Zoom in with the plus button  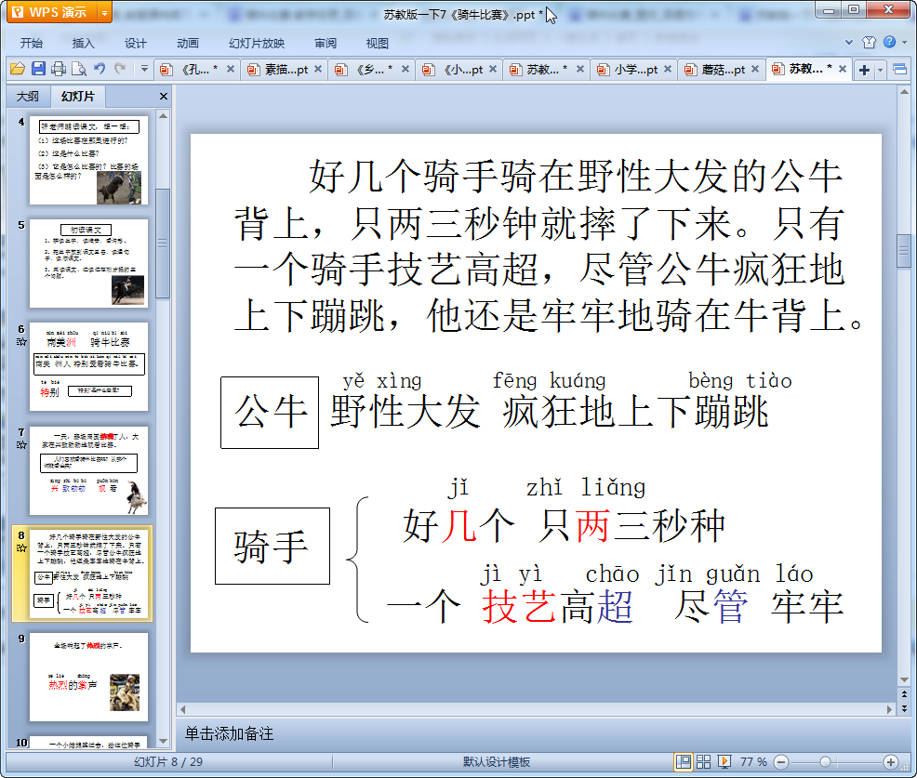pyautogui.click(x=891, y=762)
